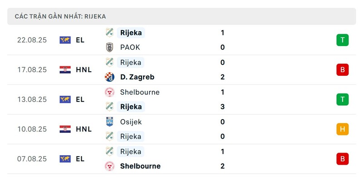Image resolution: width=363 pixels, height=181 pixels.
Task: Click the Croatia flag on 10.08.25 row
Action: [65, 129]
